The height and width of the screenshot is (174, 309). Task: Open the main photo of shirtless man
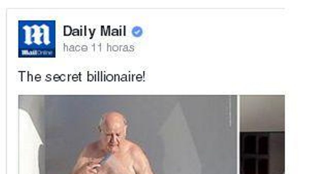(128, 135)
